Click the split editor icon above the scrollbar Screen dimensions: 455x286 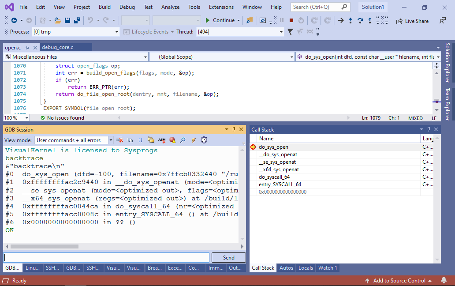pos(436,66)
